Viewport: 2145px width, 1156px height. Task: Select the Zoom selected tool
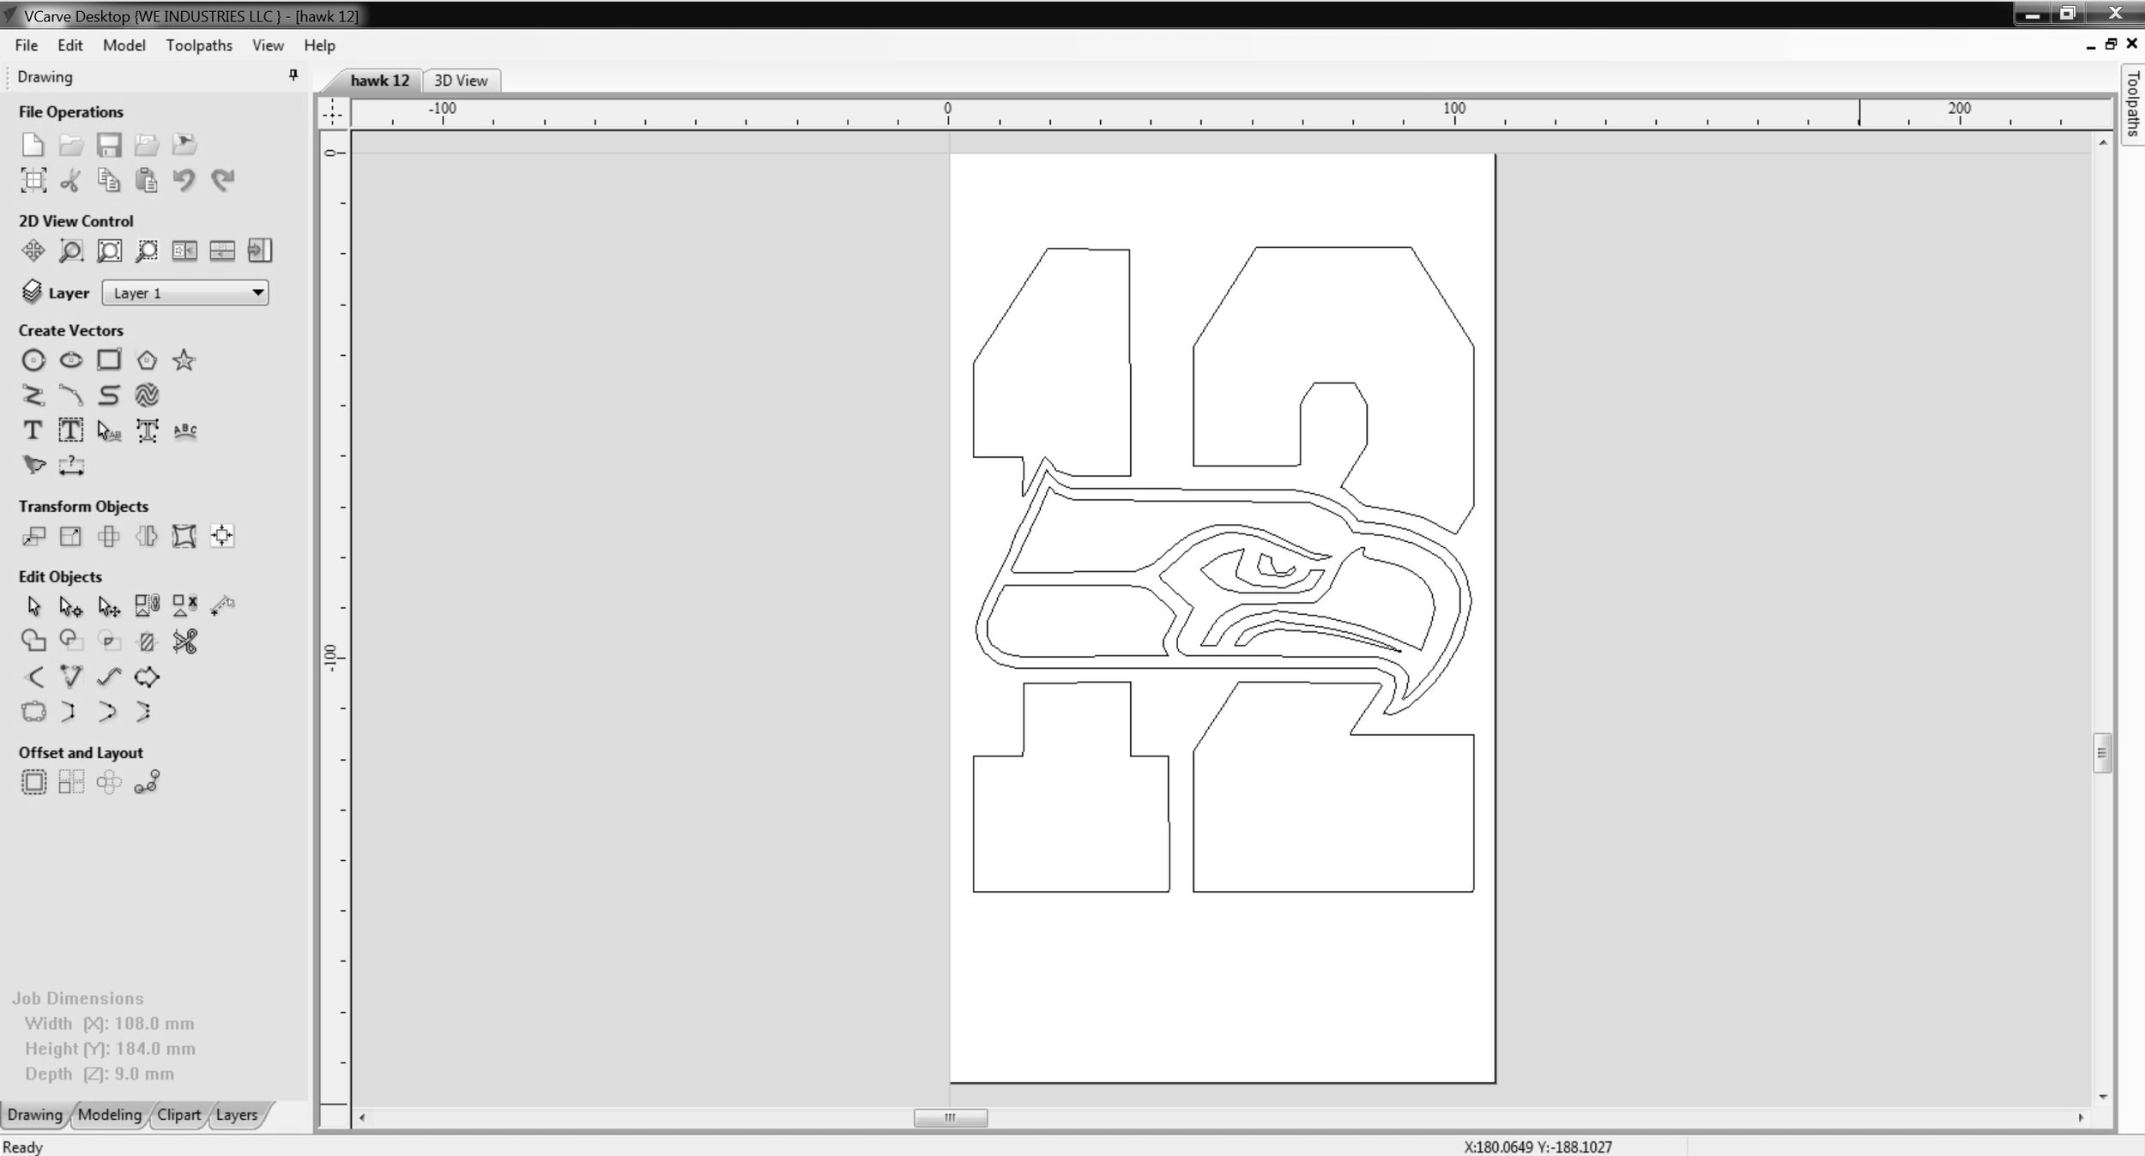coord(147,250)
